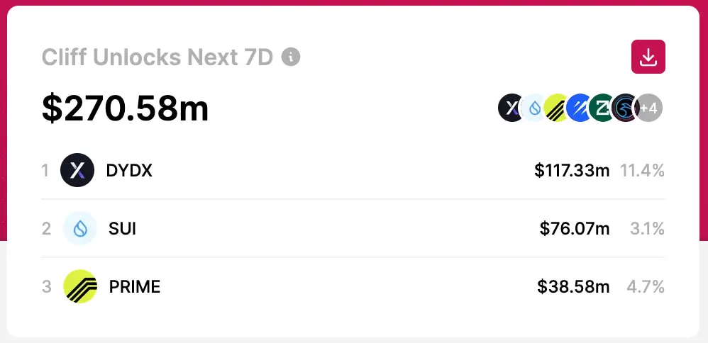This screenshot has width=708, height=343.
Task: Click the info icon beside the title
Action: 291,57
